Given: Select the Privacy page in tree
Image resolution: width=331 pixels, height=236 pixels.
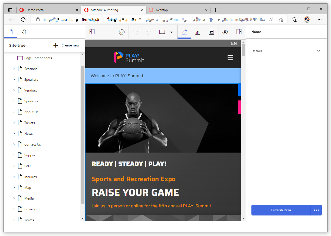Looking at the screenshot, I should [30, 209].
